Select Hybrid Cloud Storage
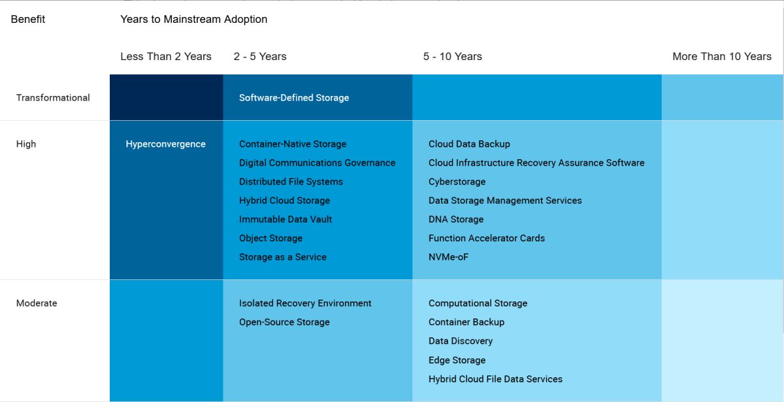The height and width of the screenshot is (402, 784). pyautogui.click(x=284, y=201)
